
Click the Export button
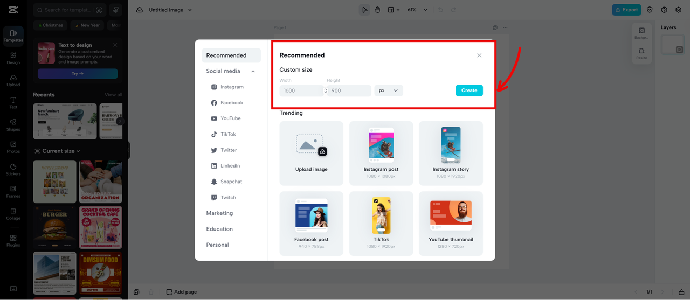(x=626, y=10)
